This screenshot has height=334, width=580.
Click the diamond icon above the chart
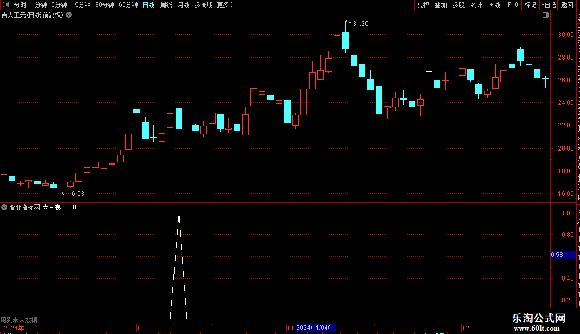coord(536,15)
